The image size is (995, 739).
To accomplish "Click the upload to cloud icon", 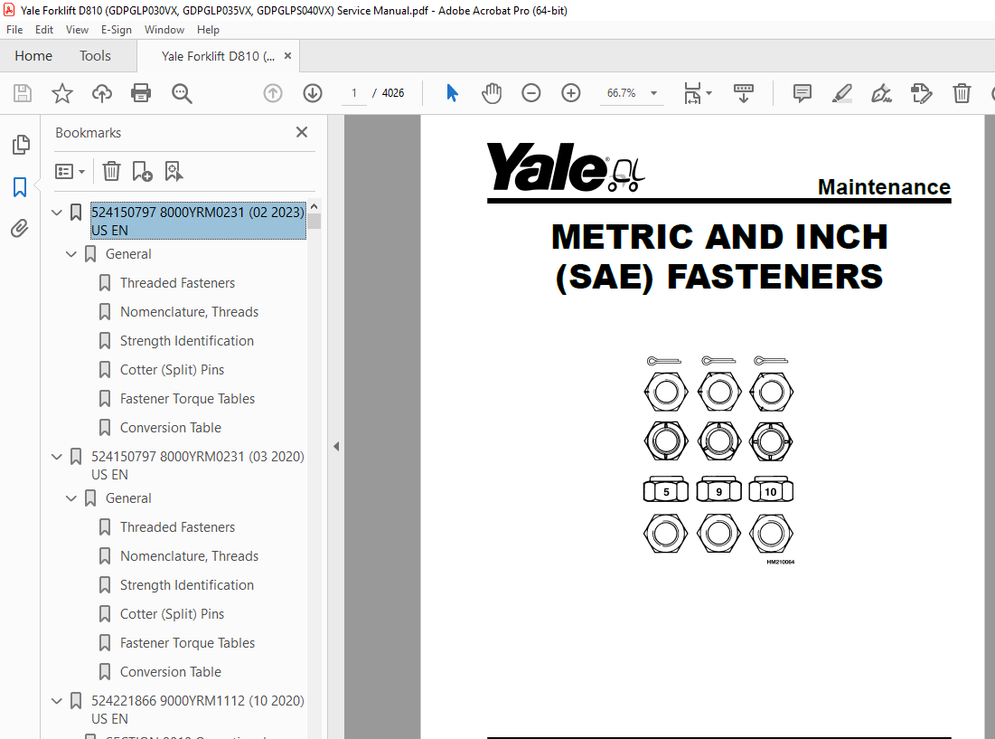I will (x=101, y=93).
